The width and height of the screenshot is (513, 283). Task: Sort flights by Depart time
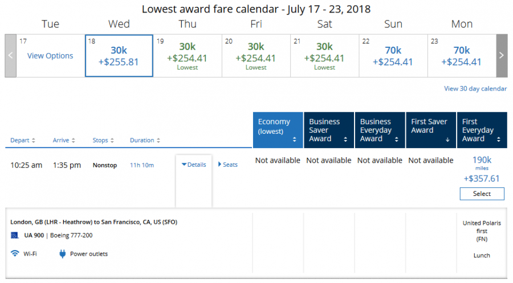(23, 141)
